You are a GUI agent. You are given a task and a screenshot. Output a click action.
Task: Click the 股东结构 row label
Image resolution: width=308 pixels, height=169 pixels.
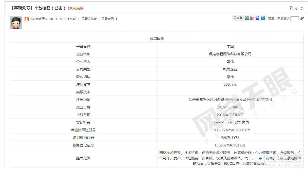click(x=83, y=77)
